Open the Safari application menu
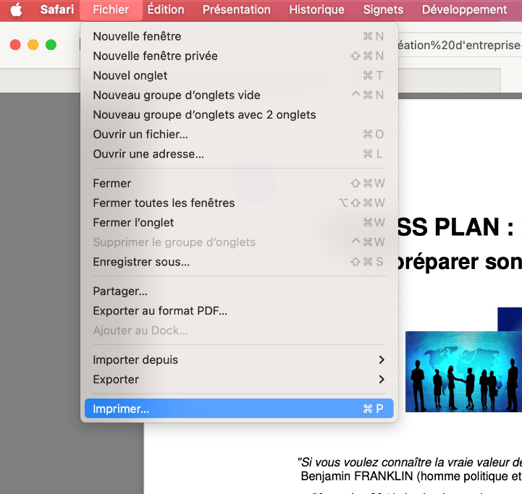Screen dimensions: 522x494 57,9
